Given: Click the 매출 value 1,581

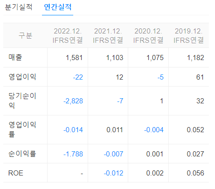Looking at the screenshot, I should click(x=74, y=58).
